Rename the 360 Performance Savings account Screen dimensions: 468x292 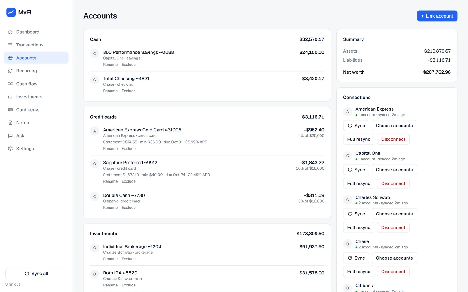tap(110, 65)
